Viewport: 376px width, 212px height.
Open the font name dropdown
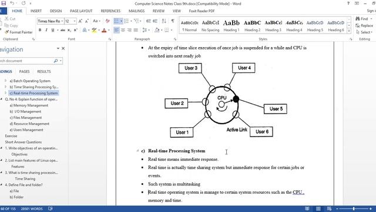pyautogui.click(x=62, y=21)
